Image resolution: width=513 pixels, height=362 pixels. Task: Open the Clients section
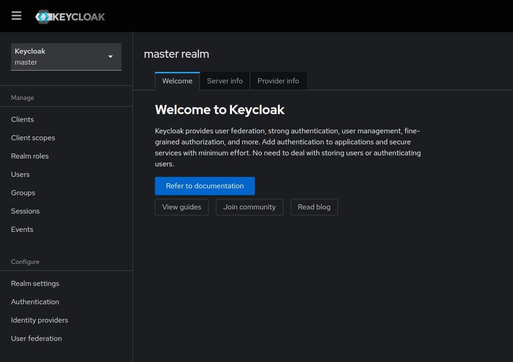coord(22,119)
